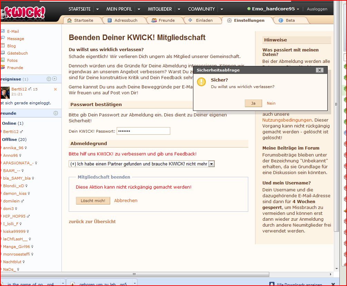Open friend kiska99999 profile
The width and height of the screenshot is (347, 286).
pyautogui.click(x=15, y=231)
